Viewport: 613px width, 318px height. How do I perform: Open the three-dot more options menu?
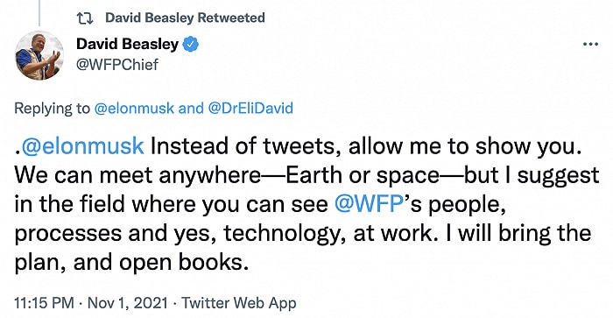click(590, 44)
